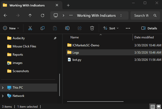Click the Back arrow navigation button
This screenshot has width=162, height=109.
pos(5,15)
